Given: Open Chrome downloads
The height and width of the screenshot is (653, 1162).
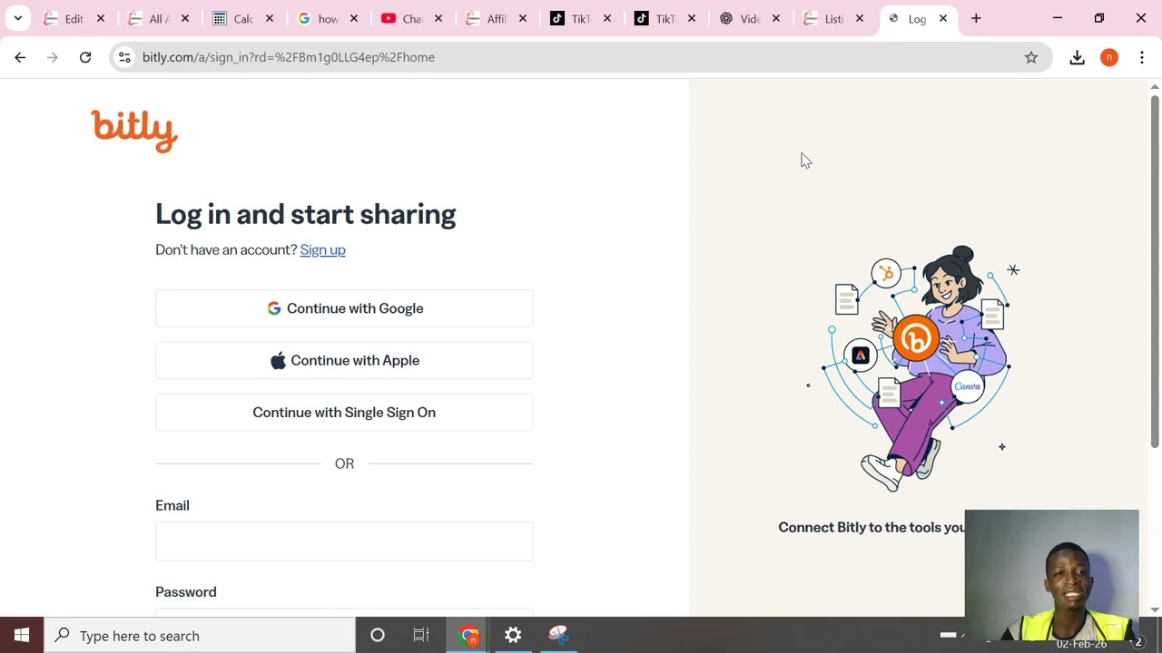Looking at the screenshot, I should pos(1078,57).
